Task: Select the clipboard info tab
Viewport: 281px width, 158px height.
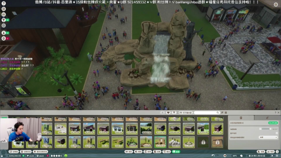Action: point(241,118)
